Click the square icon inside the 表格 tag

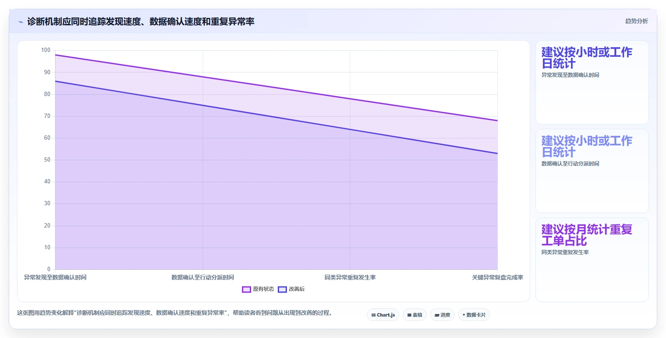[409, 315]
